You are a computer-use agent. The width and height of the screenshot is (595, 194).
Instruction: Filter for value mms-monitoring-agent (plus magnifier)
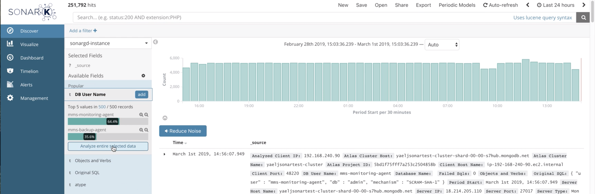coord(141,115)
